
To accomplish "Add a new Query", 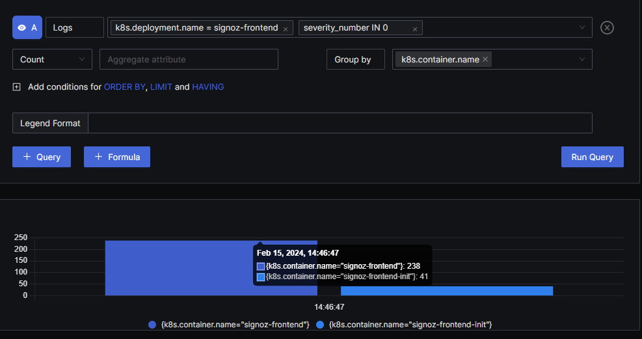I will (42, 157).
